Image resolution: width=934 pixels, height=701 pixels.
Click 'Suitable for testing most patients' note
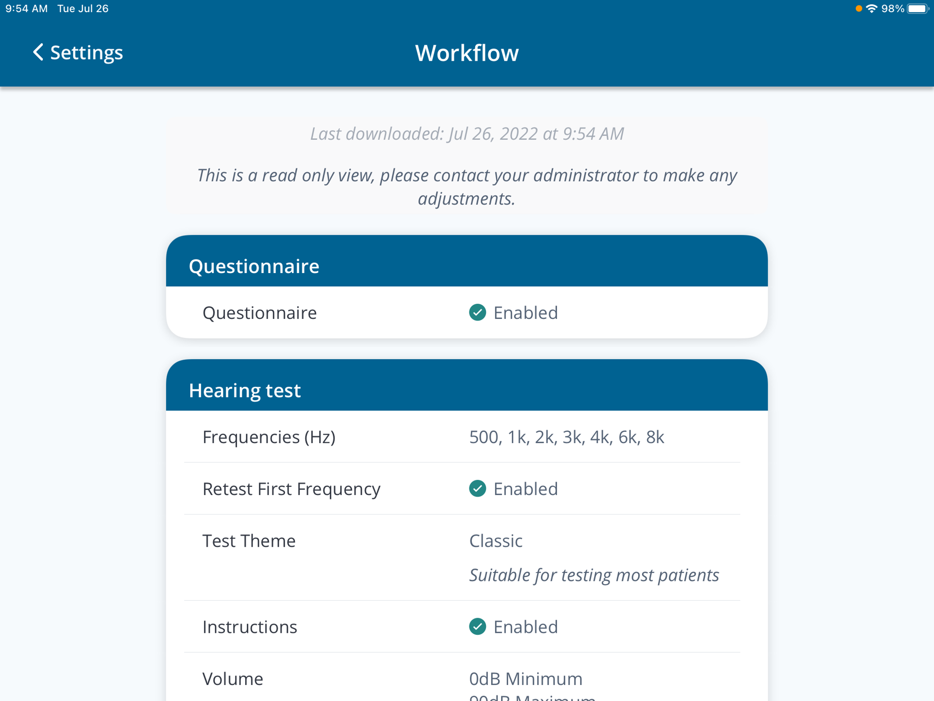594,575
